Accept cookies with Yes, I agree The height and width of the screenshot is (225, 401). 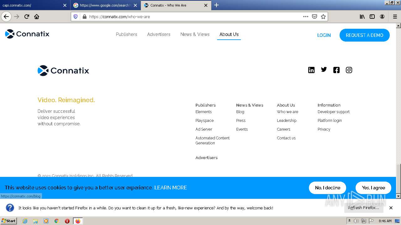[x=373, y=188]
